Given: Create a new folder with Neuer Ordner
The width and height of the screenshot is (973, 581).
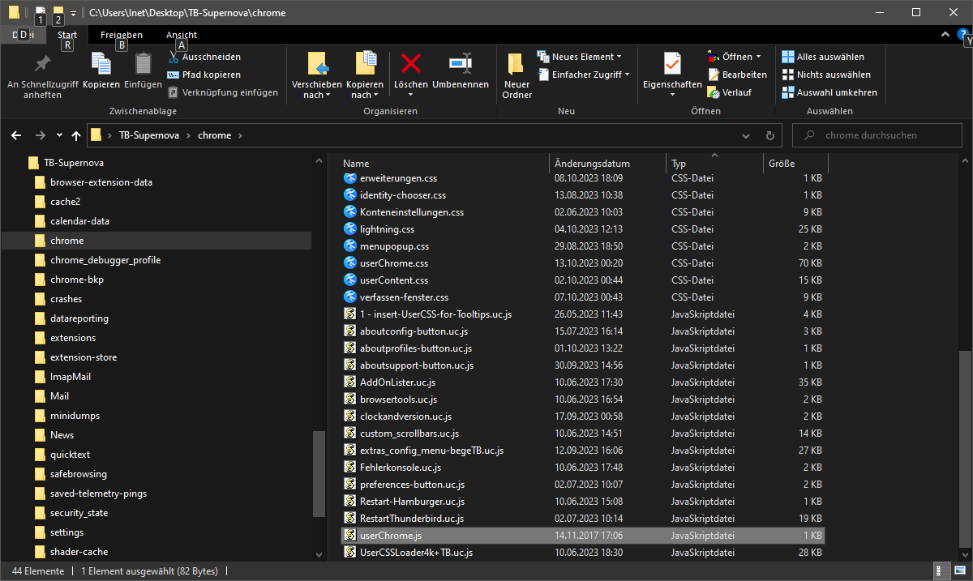Looking at the screenshot, I should pos(517,65).
